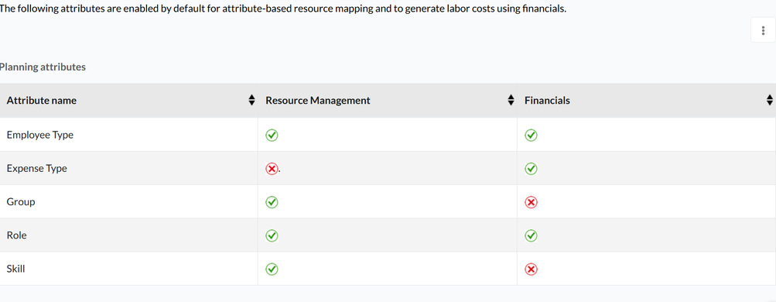This screenshot has width=776, height=302.
Task: Click green check for Expense Type Financials
Action: (531, 169)
